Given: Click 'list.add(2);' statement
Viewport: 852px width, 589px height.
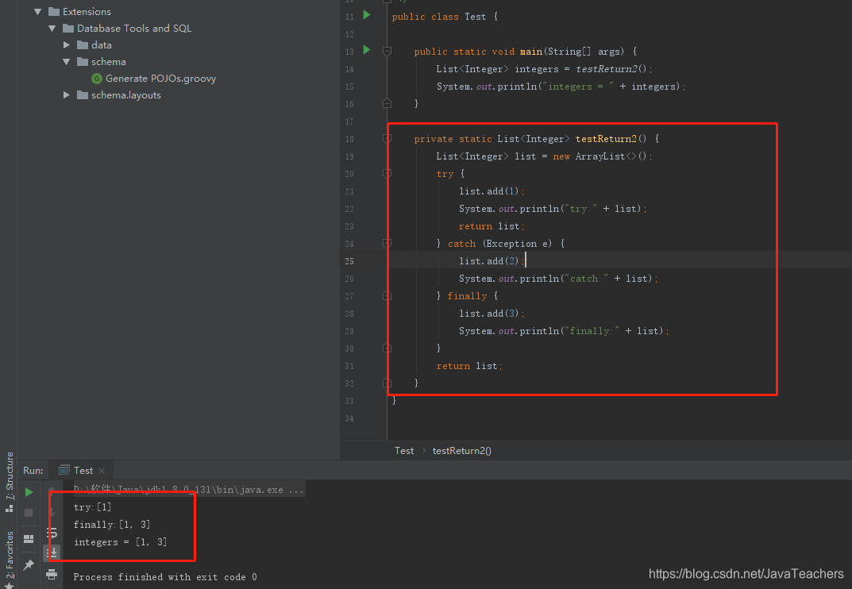Looking at the screenshot, I should pyautogui.click(x=492, y=261).
